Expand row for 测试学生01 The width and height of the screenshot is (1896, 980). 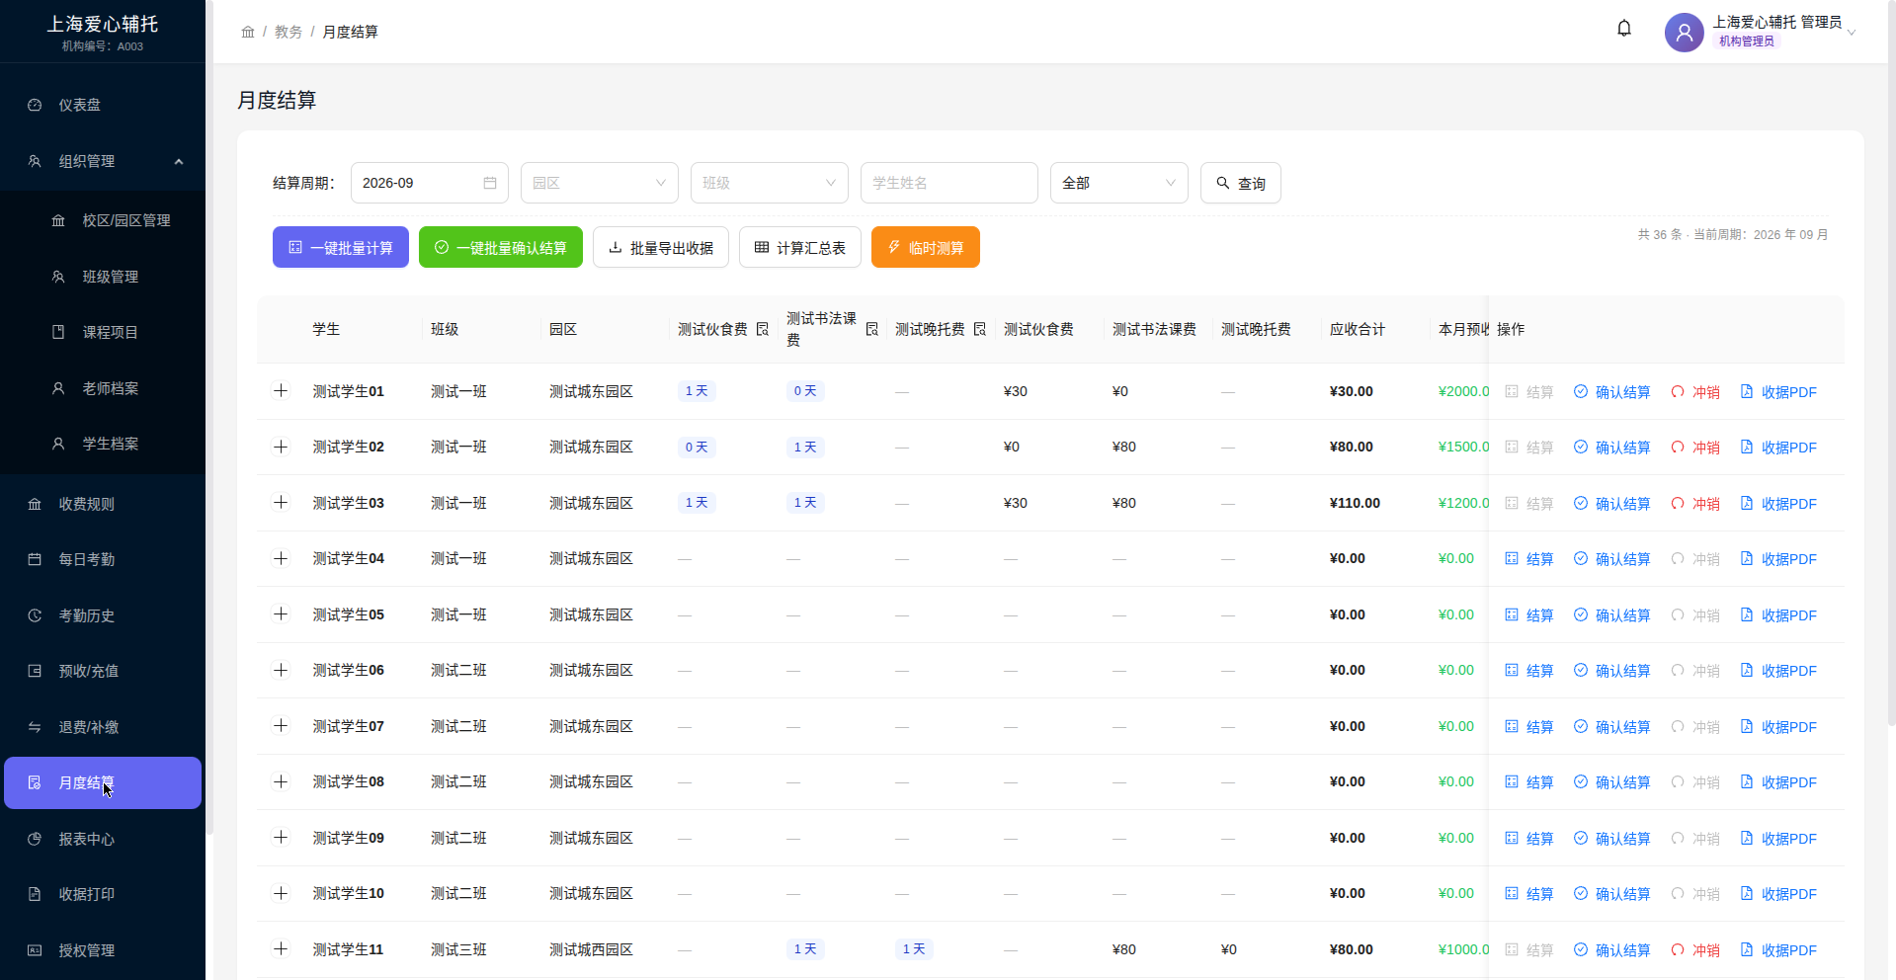[281, 391]
